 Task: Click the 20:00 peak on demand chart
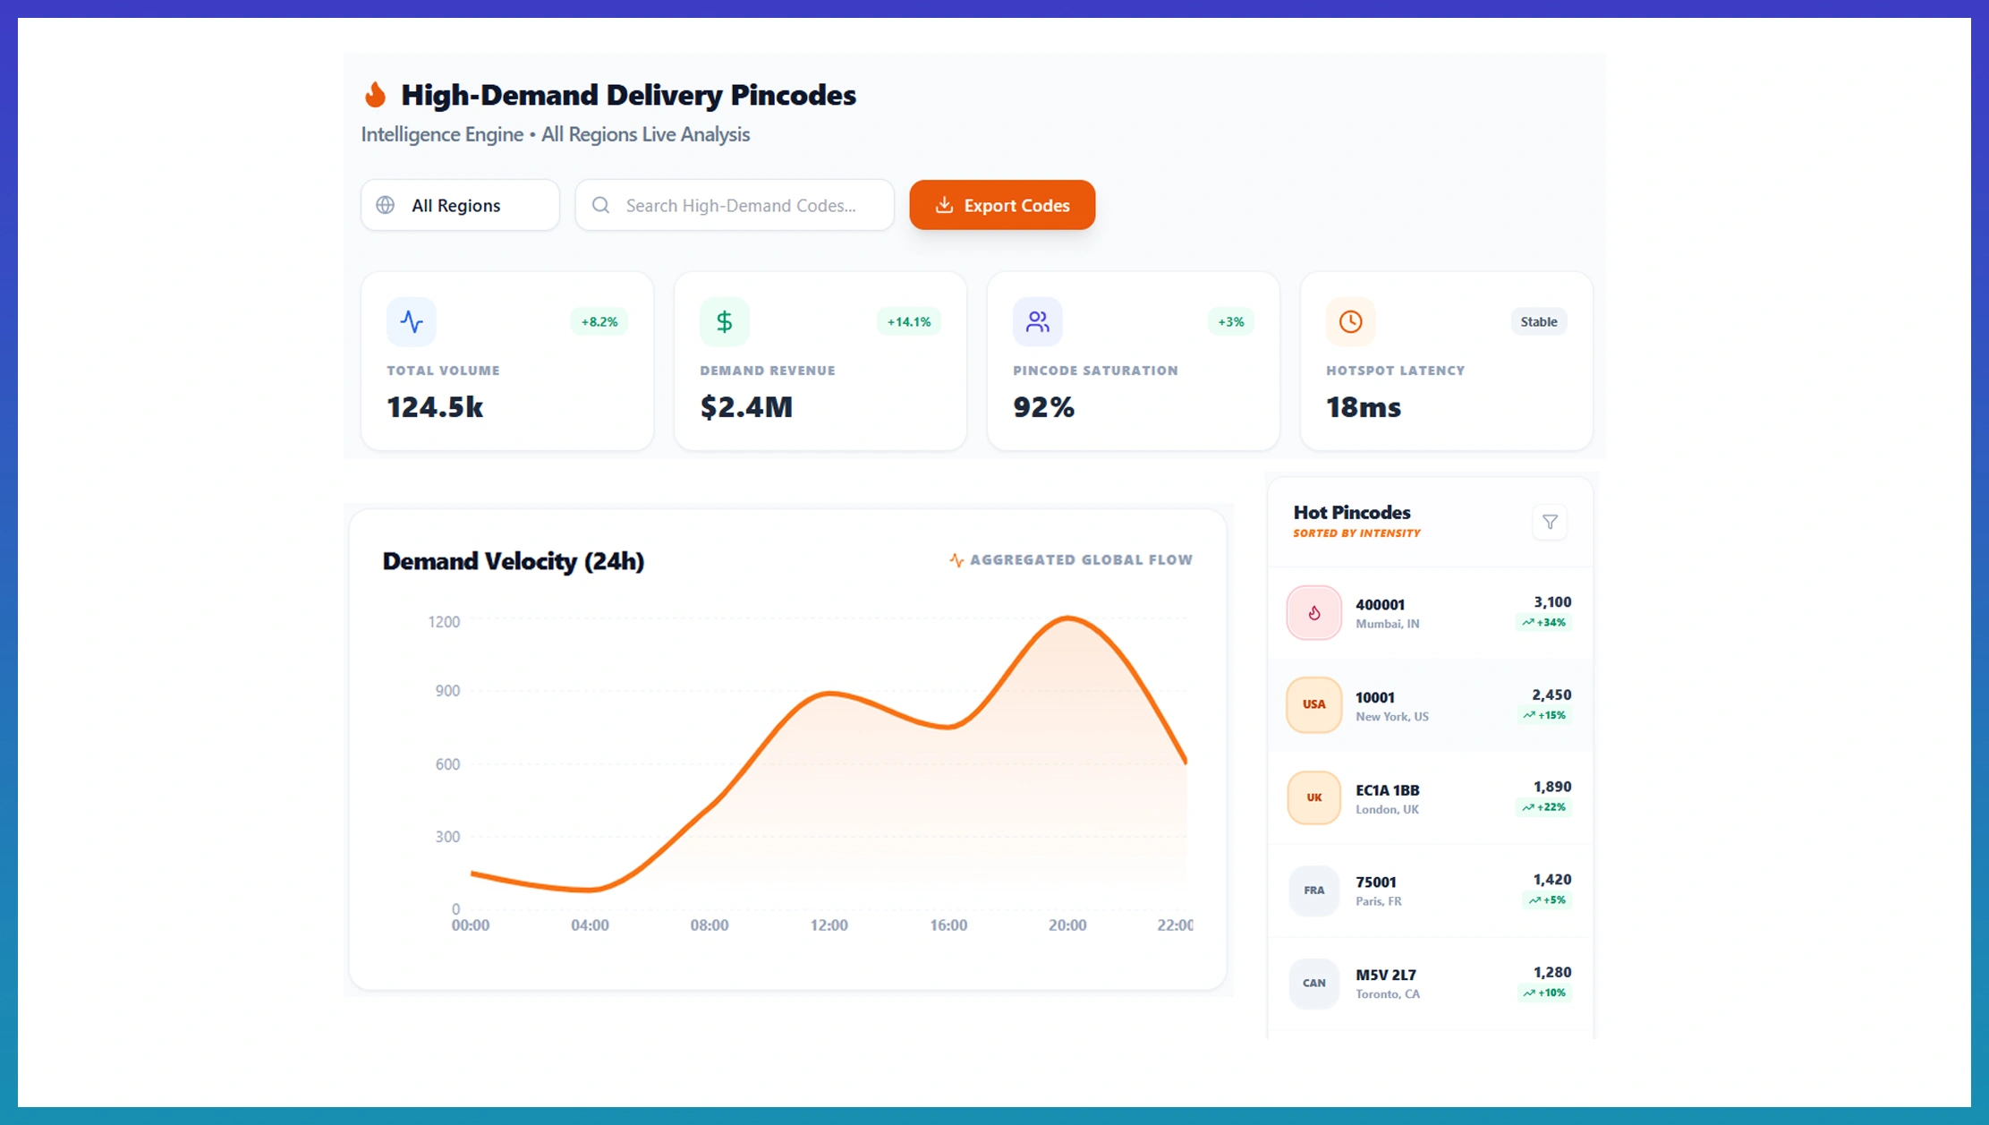(x=1067, y=618)
